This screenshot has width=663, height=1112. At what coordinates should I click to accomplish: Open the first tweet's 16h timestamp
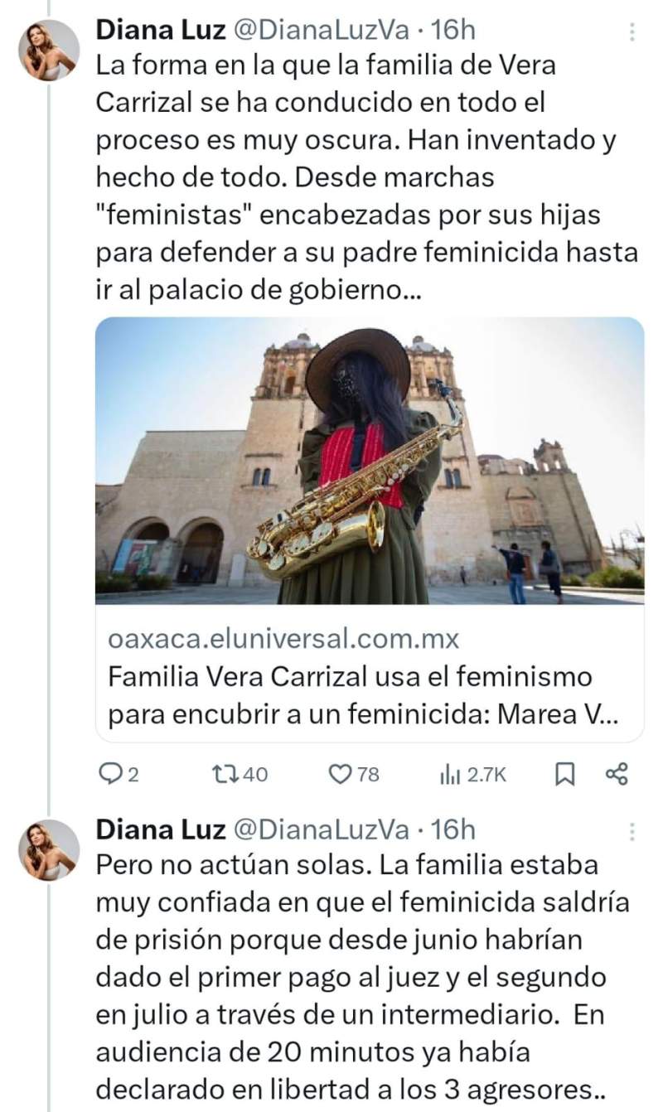point(454,31)
